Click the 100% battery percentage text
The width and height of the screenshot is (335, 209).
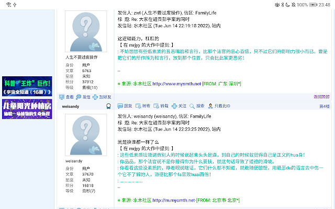303,5
